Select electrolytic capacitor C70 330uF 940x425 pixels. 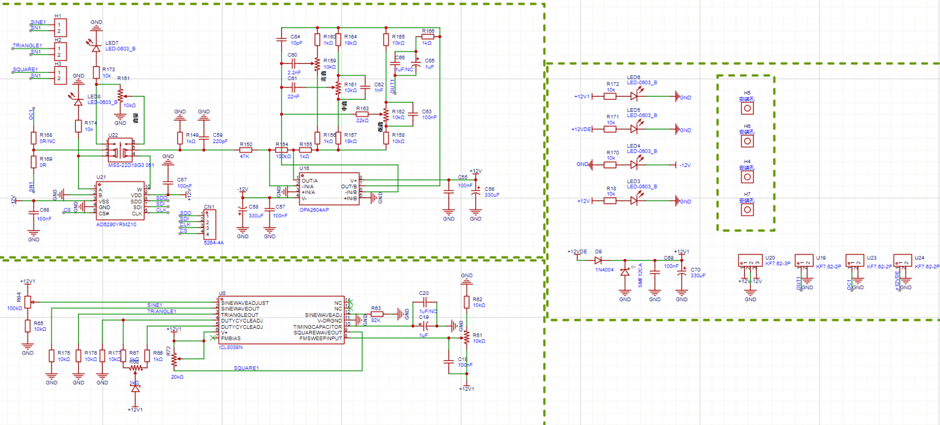pyautogui.click(x=682, y=272)
